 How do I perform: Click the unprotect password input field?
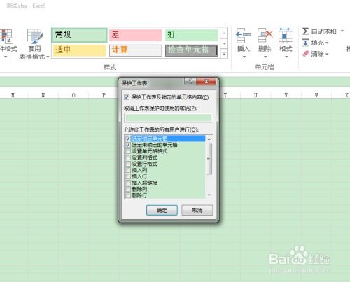[169, 118]
